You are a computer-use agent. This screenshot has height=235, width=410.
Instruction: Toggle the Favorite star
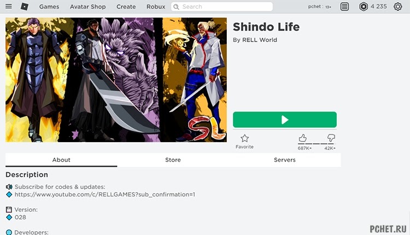[x=244, y=138]
